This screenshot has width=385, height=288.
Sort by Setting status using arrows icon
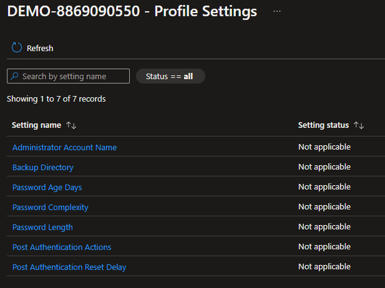358,125
